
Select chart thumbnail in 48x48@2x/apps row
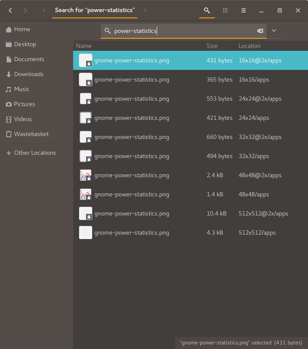pyautogui.click(x=86, y=175)
